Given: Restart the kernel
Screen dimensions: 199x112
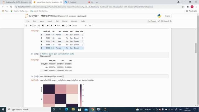Looking at the screenshot, I should point(67,26).
